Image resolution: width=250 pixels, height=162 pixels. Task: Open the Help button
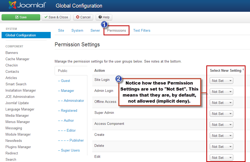click(x=104, y=17)
